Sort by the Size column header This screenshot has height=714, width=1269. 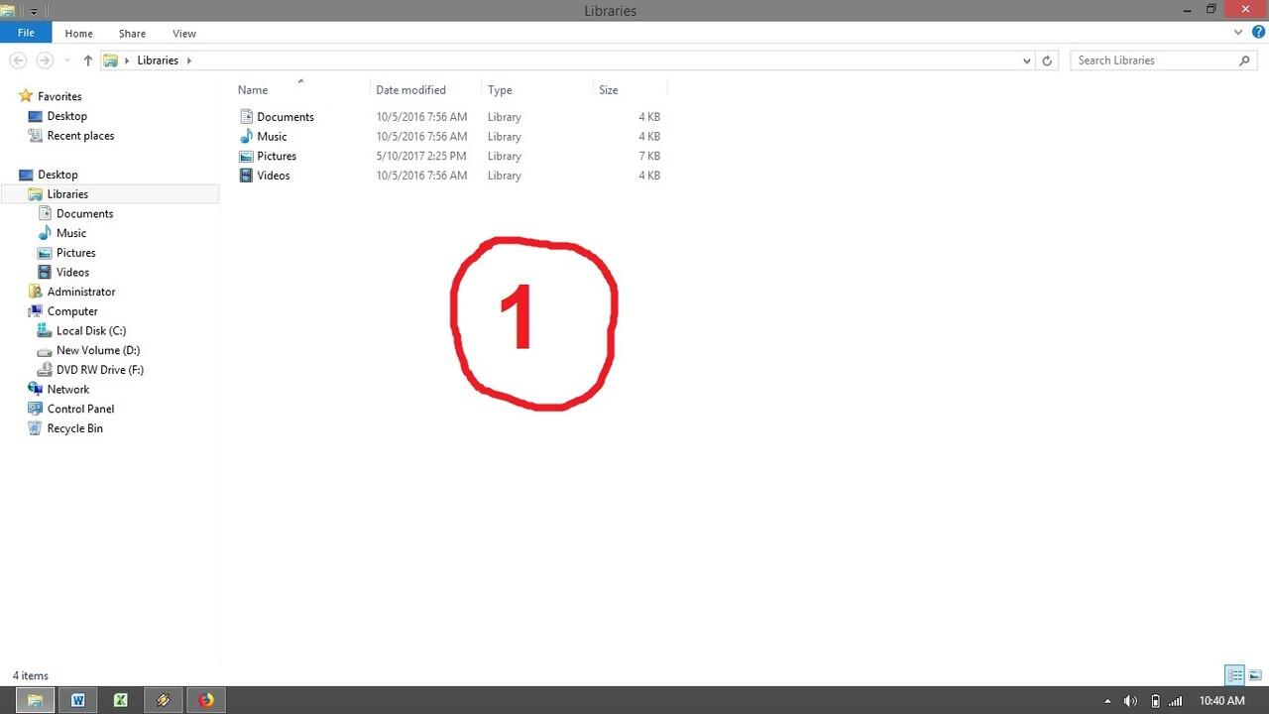[x=608, y=90]
